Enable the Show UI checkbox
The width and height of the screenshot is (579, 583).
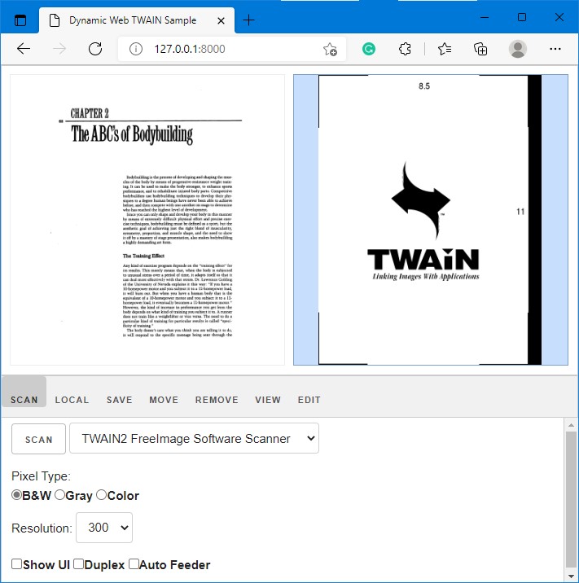coord(17,564)
